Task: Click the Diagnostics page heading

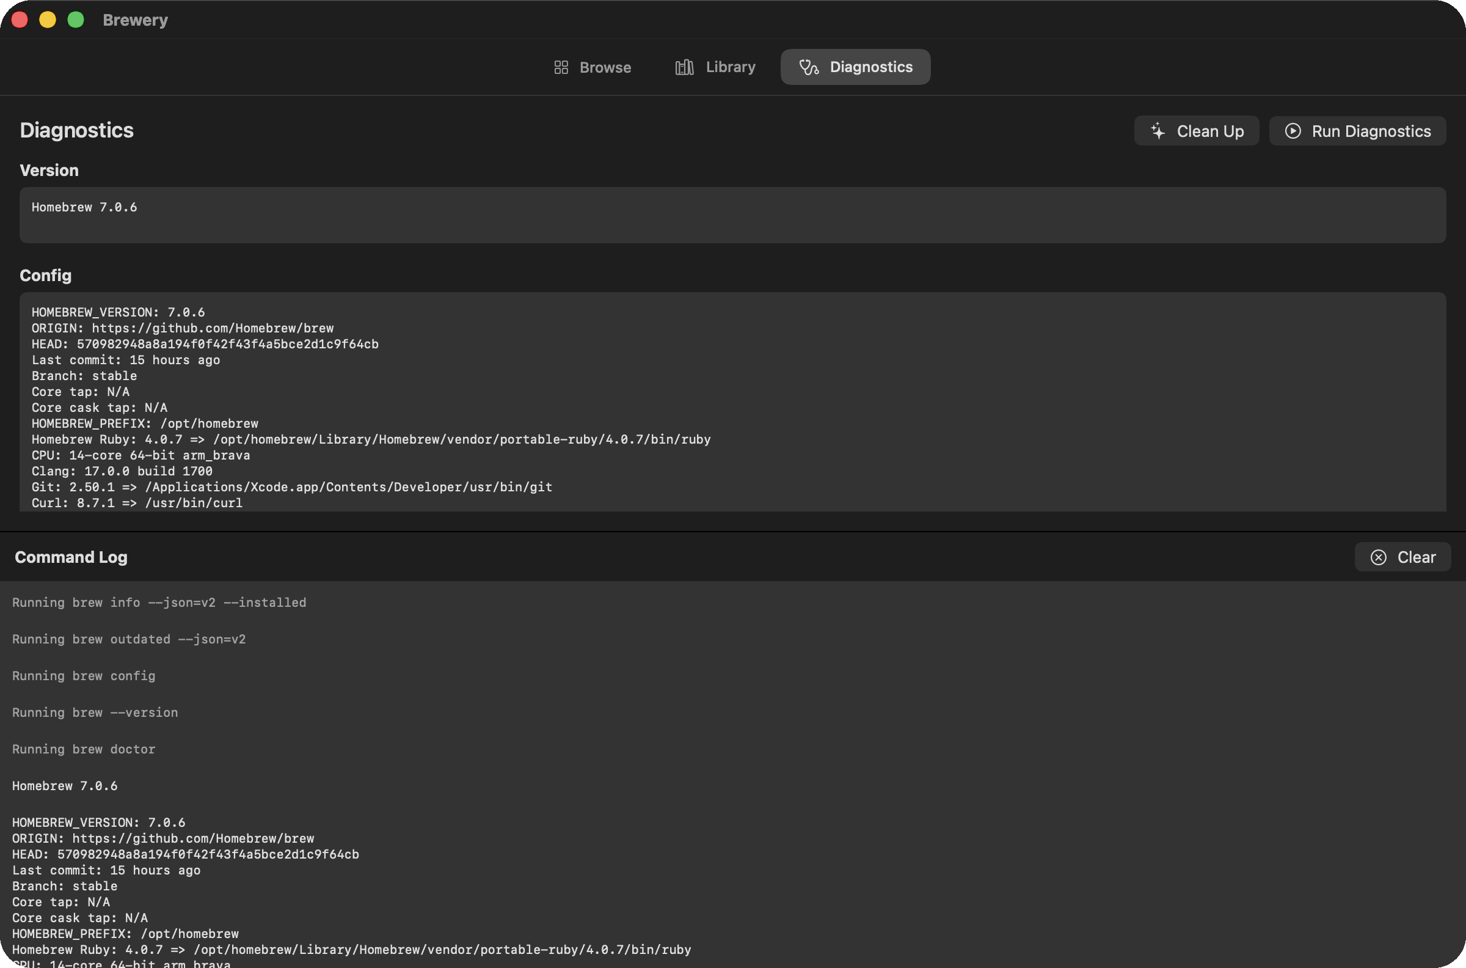Action: coord(76,130)
